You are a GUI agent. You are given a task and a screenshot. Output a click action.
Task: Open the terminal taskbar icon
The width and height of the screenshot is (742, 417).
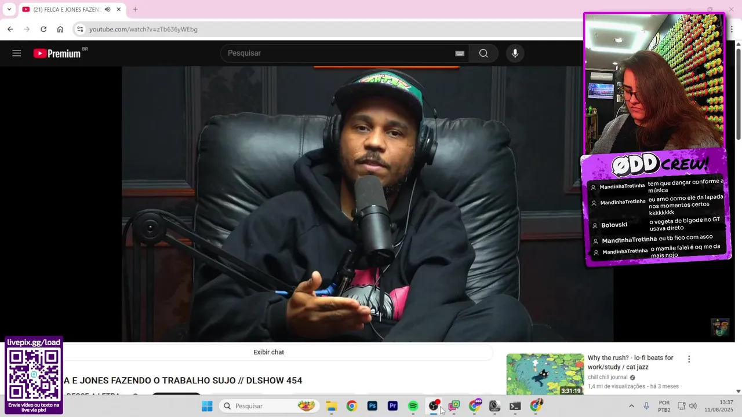pos(515,406)
